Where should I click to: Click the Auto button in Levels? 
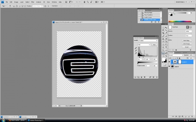pyautogui.click(x=154, y=45)
